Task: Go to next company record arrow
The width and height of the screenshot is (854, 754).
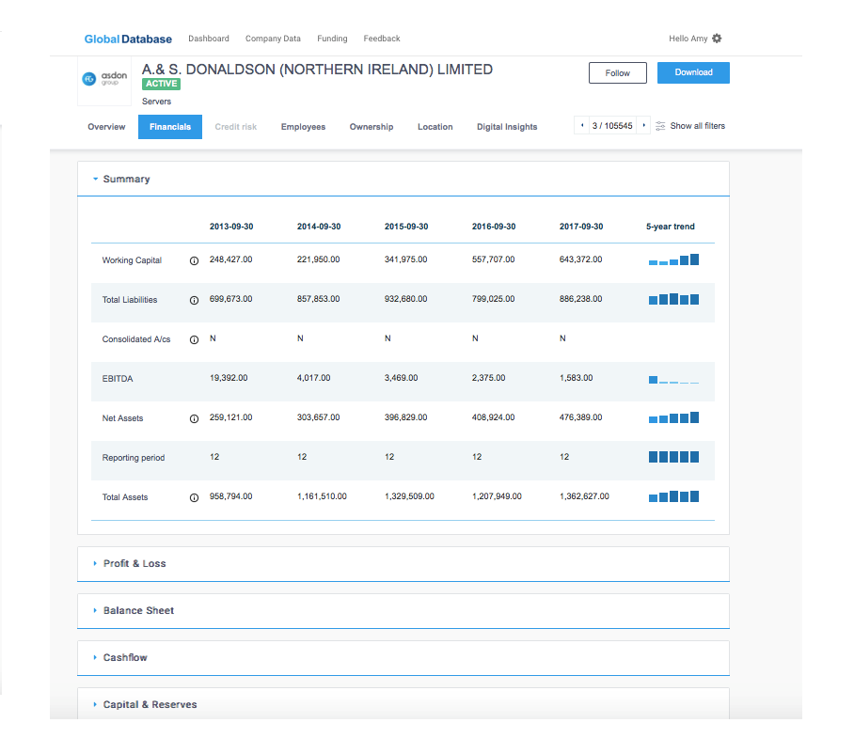Action: coord(643,126)
